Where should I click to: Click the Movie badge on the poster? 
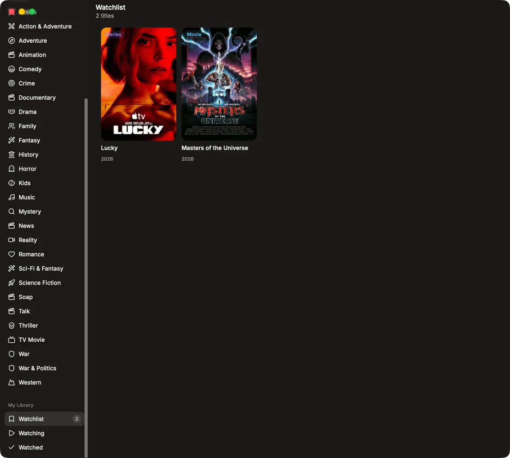tap(194, 34)
